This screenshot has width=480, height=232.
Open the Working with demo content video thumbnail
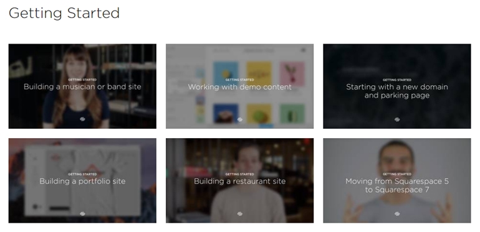(x=240, y=86)
